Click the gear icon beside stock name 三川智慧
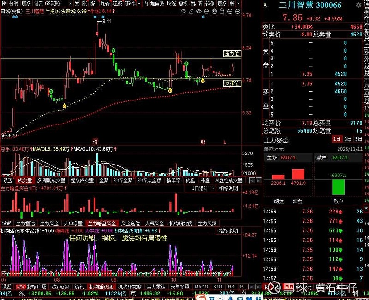The image size is (369, 300). pos(358,5)
